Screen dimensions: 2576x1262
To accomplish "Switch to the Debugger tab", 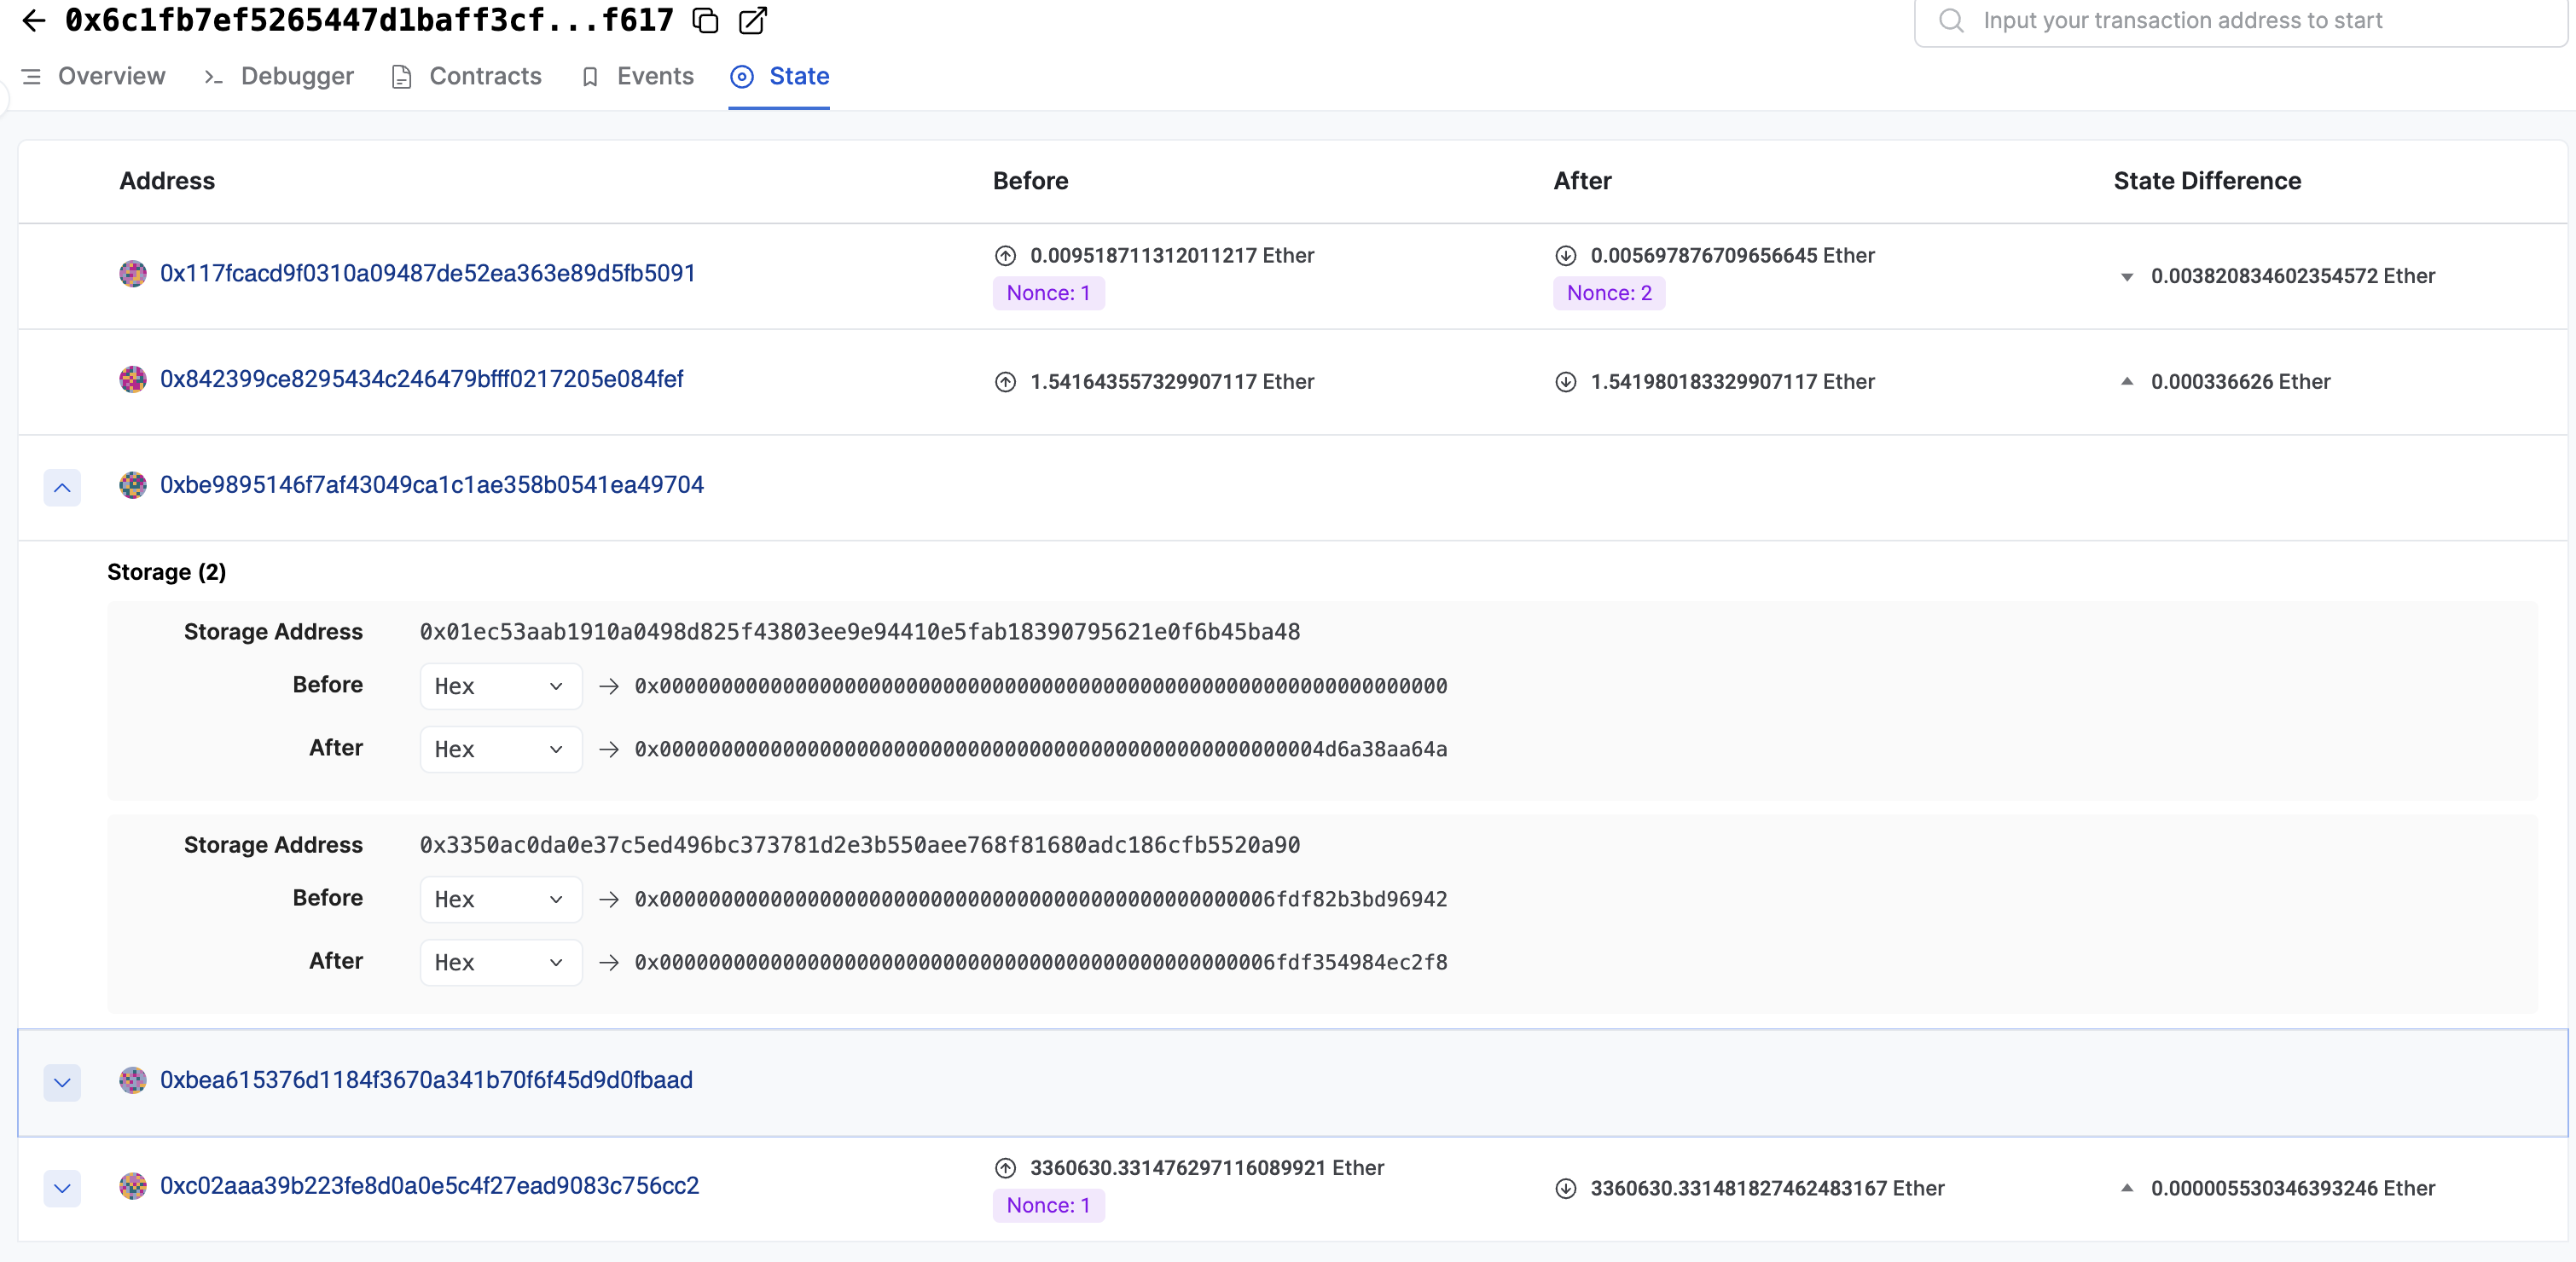I will (x=296, y=76).
